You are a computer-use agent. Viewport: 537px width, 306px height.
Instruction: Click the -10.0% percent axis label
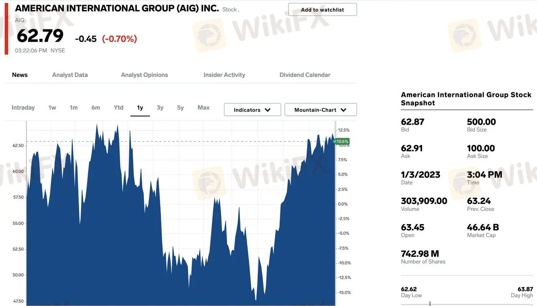pyautogui.click(x=344, y=263)
